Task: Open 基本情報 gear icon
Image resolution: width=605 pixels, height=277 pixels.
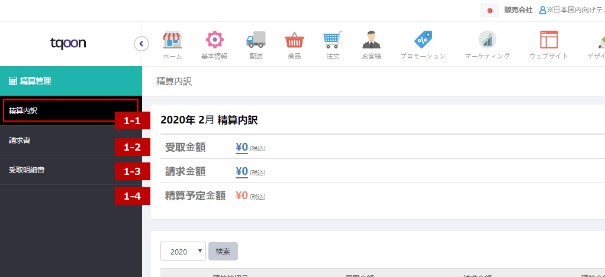Action: click(x=214, y=40)
